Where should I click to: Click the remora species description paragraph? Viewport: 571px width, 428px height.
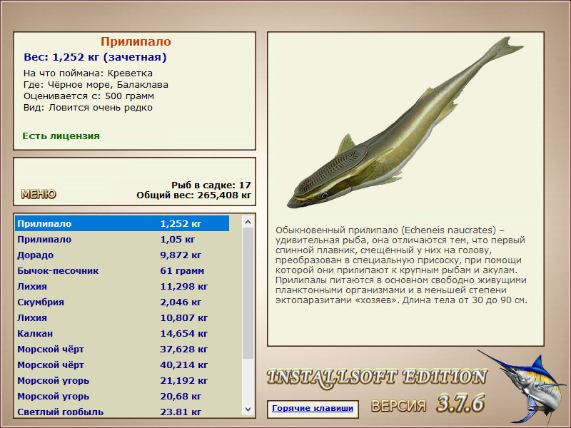pos(401,265)
